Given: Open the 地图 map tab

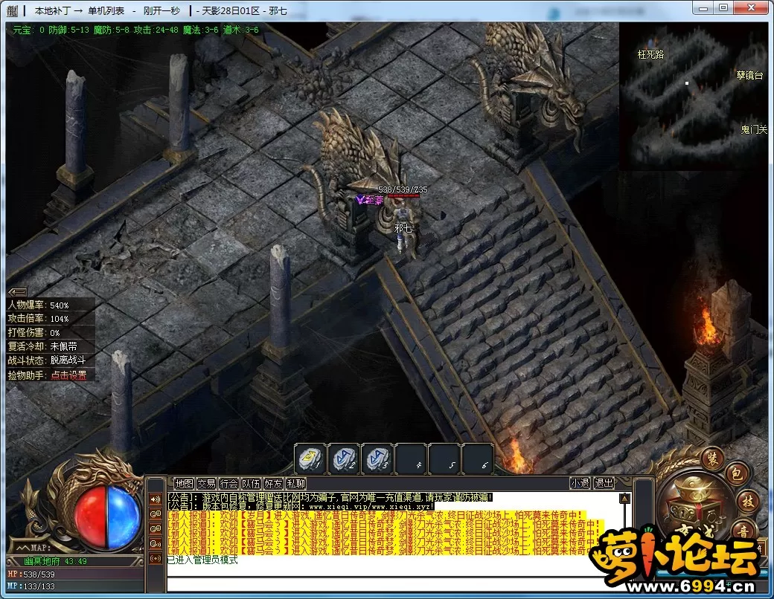Looking at the screenshot, I should point(185,484).
